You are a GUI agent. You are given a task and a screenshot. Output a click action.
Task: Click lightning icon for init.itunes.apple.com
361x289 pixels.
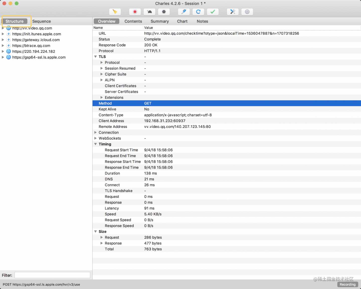click(9, 34)
